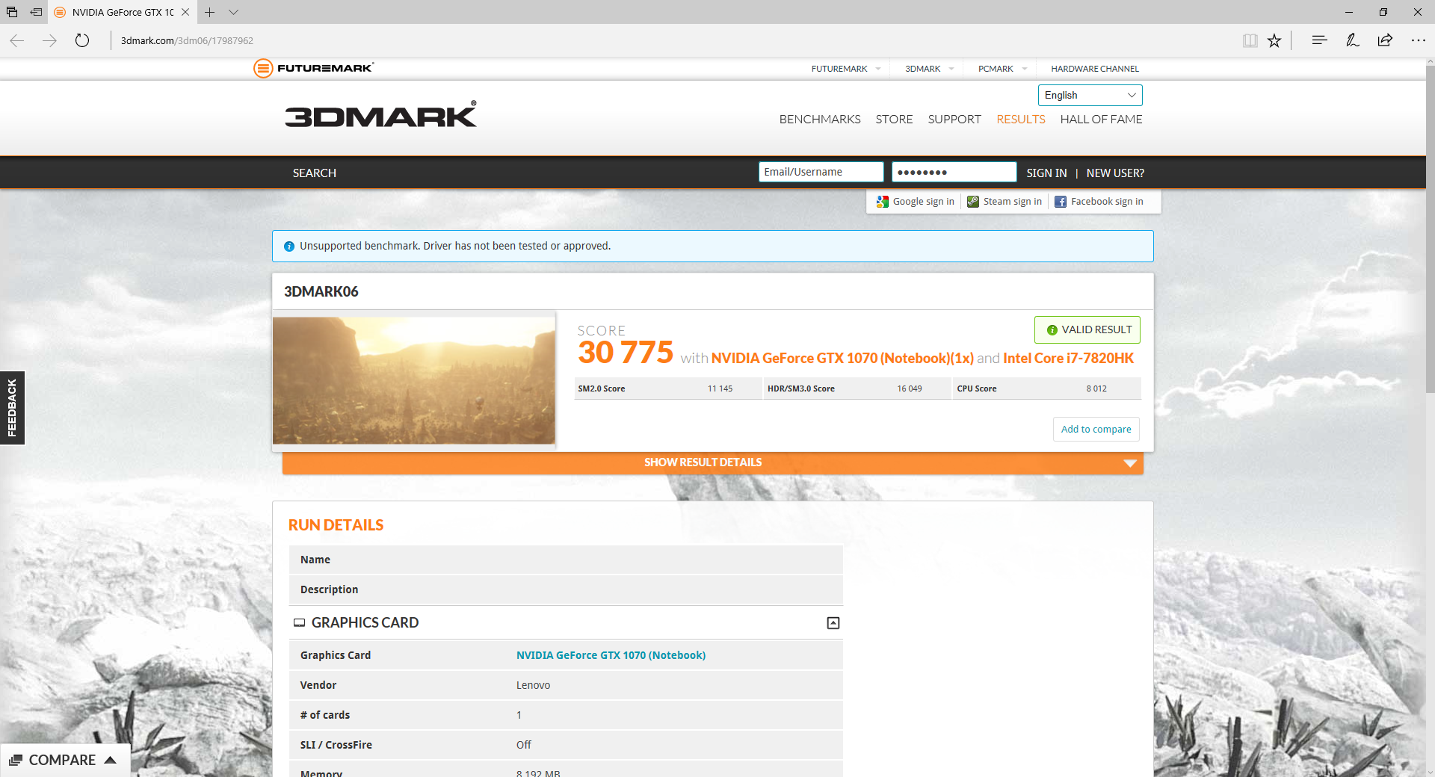Viewport: 1435px width, 777px height.
Task: Click the SLI / CrossFire value Off
Action: 523,745
